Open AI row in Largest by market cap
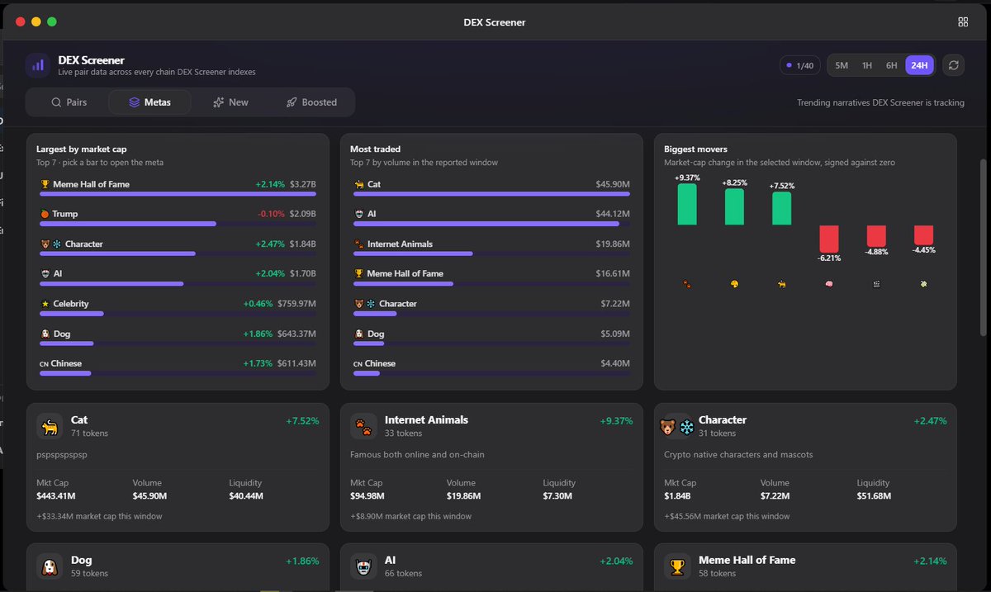Screen dimensions: 991x592 pyautogui.click(x=178, y=277)
